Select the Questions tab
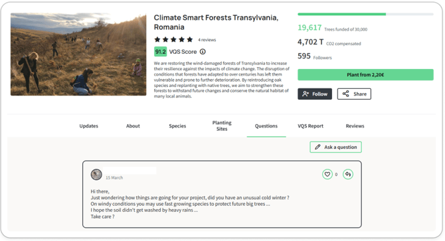The height and width of the screenshot is (241, 445). (266, 126)
